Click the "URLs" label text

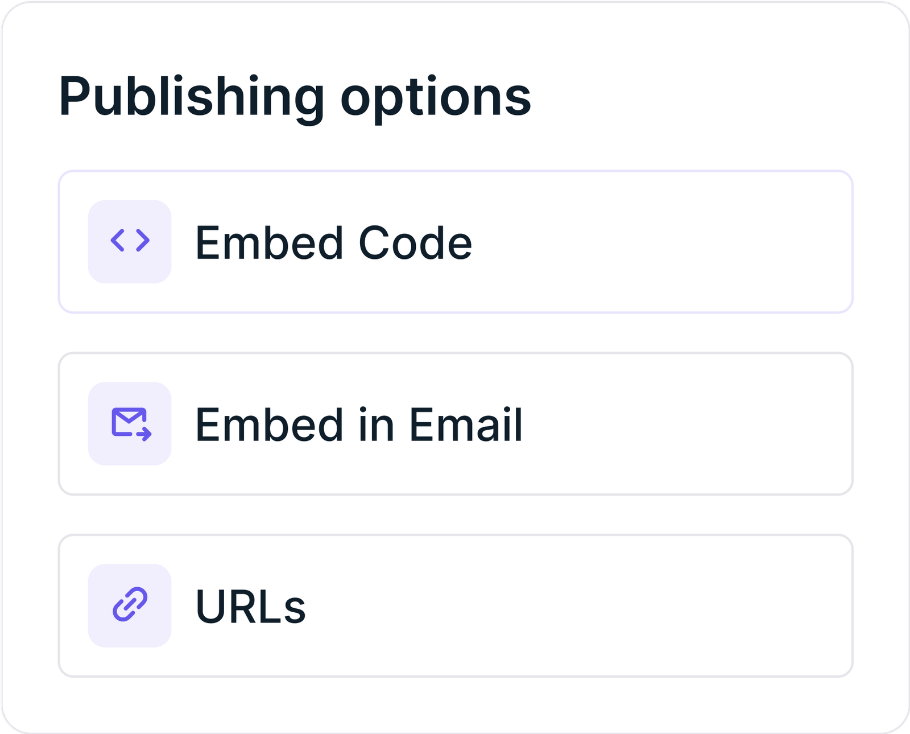click(x=250, y=607)
